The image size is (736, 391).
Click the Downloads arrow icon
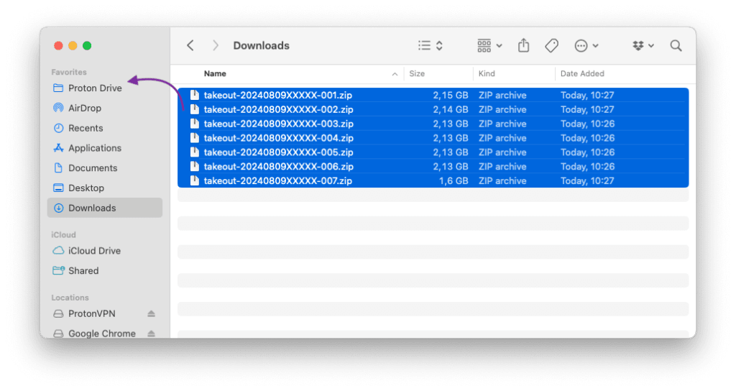[x=58, y=208]
